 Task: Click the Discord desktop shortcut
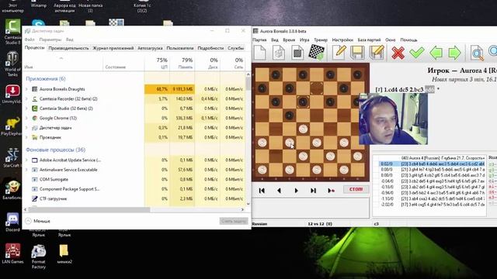(x=12, y=222)
